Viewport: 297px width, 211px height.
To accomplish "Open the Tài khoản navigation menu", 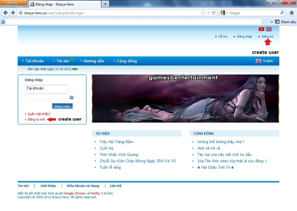I will [35, 61].
